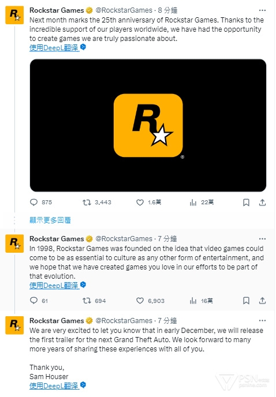This screenshot has height=397, width=276.
Task: Bookmark the first Rockstar Games tweet
Action: (246, 203)
